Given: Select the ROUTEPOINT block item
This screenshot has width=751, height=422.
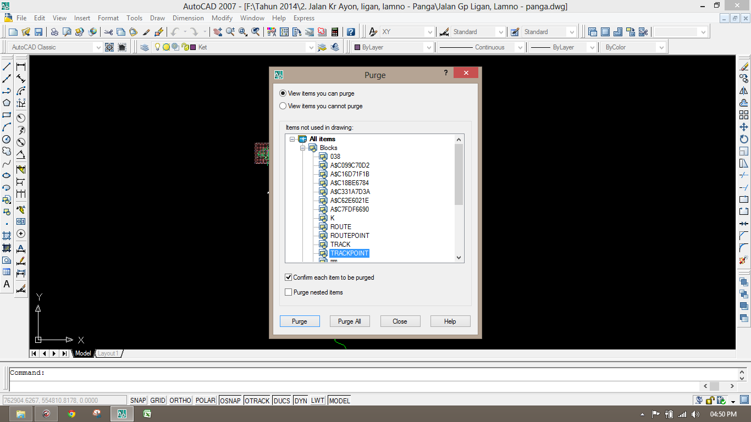Looking at the screenshot, I should tap(350, 236).
